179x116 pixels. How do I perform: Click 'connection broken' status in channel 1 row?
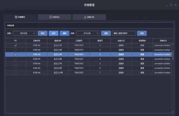pyautogui.click(x=162, y=46)
